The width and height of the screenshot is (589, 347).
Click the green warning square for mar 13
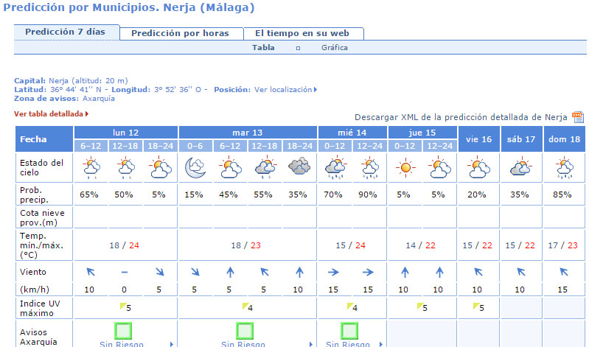click(245, 330)
